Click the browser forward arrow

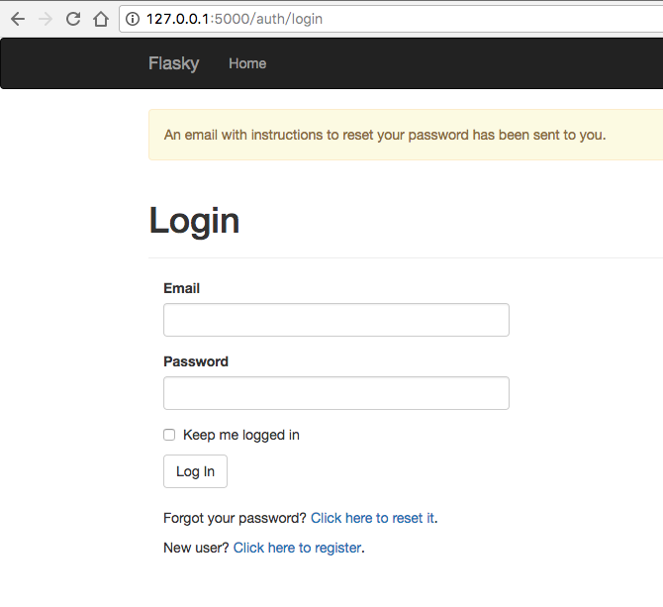click(x=46, y=19)
